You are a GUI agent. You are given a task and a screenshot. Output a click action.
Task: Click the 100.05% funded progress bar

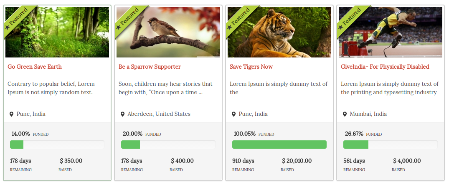pyautogui.click(x=279, y=145)
